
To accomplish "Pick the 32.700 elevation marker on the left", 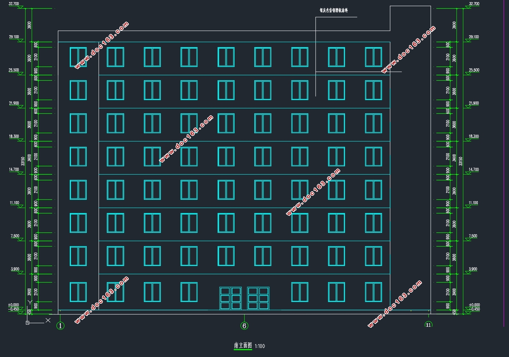I will [x=14, y=4].
